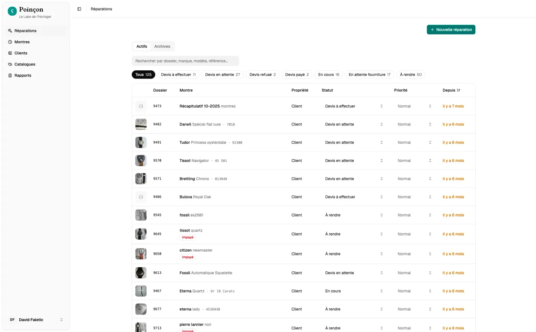Viewport: 536px width, 332px height.
Task: Select the Tous 125 filter
Action: pos(143,74)
